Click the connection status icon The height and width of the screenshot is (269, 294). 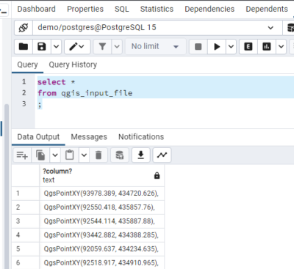click(x=24, y=28)
